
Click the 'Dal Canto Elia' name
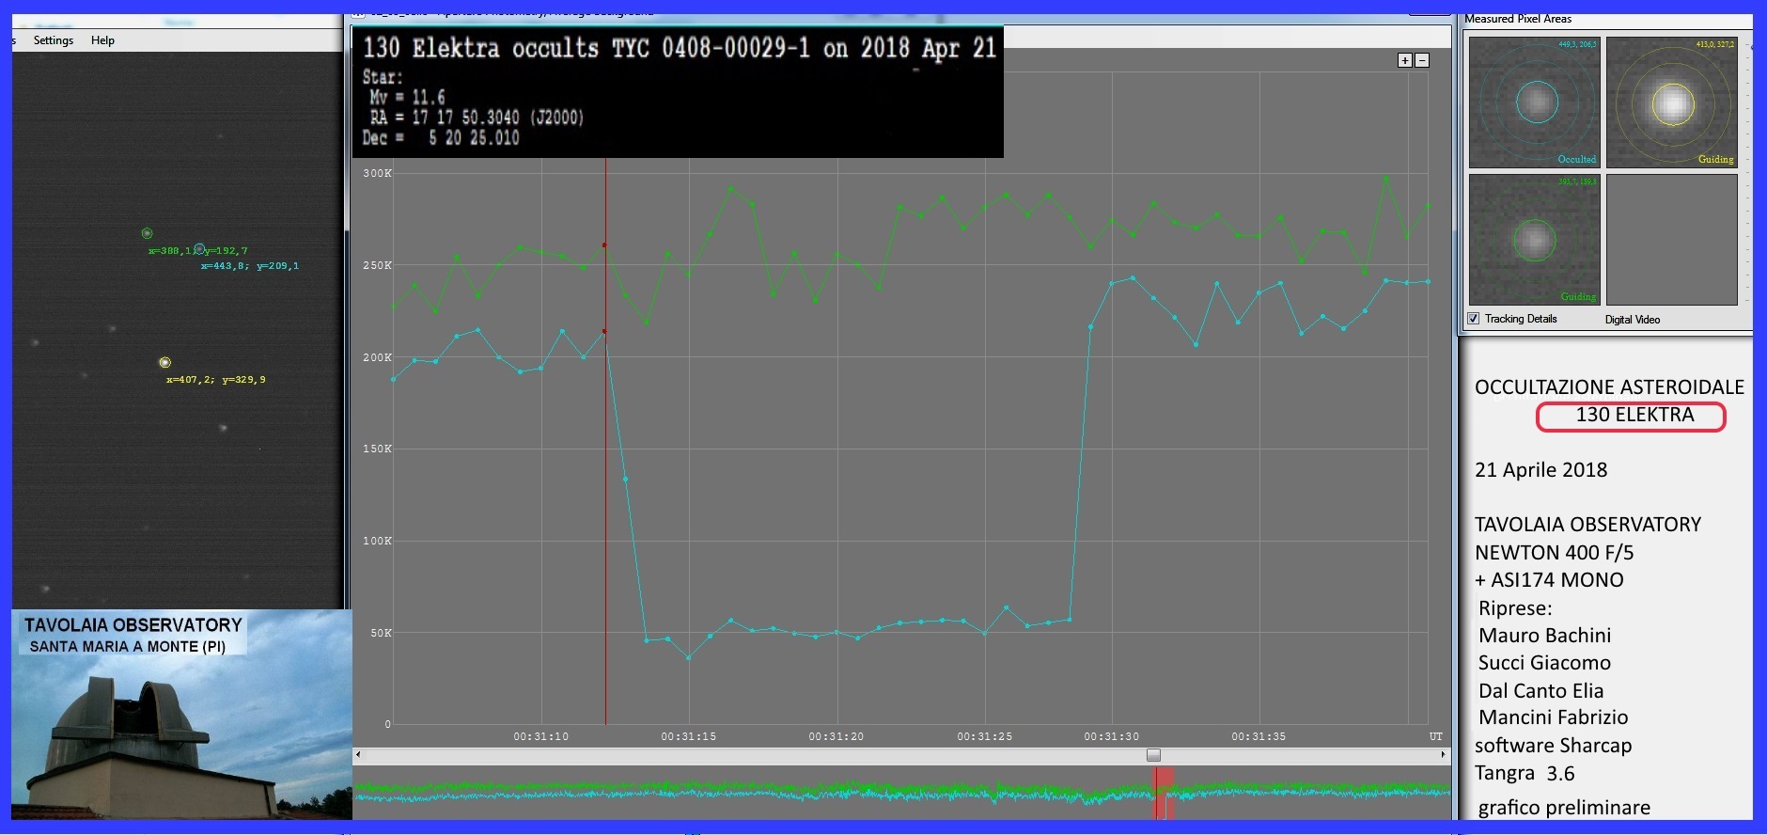tap(1540, 690)
